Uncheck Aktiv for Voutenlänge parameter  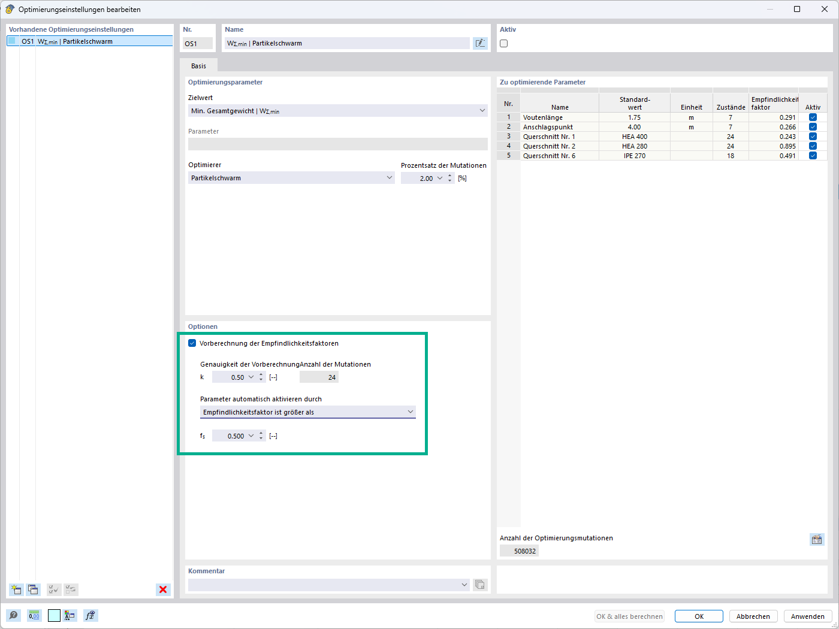pos(813,117)
